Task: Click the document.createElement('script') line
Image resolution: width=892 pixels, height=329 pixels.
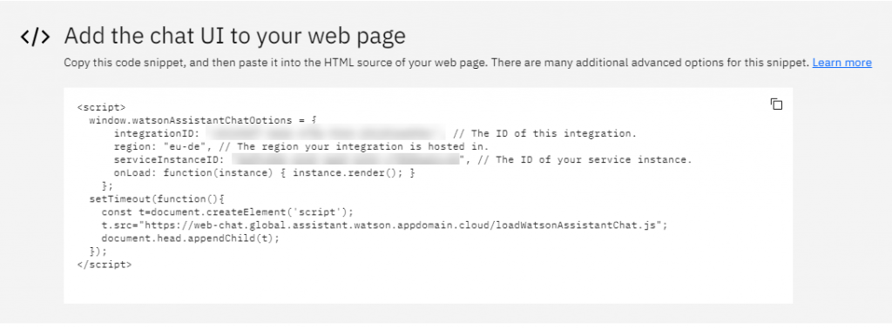Action: coord(227,212)
